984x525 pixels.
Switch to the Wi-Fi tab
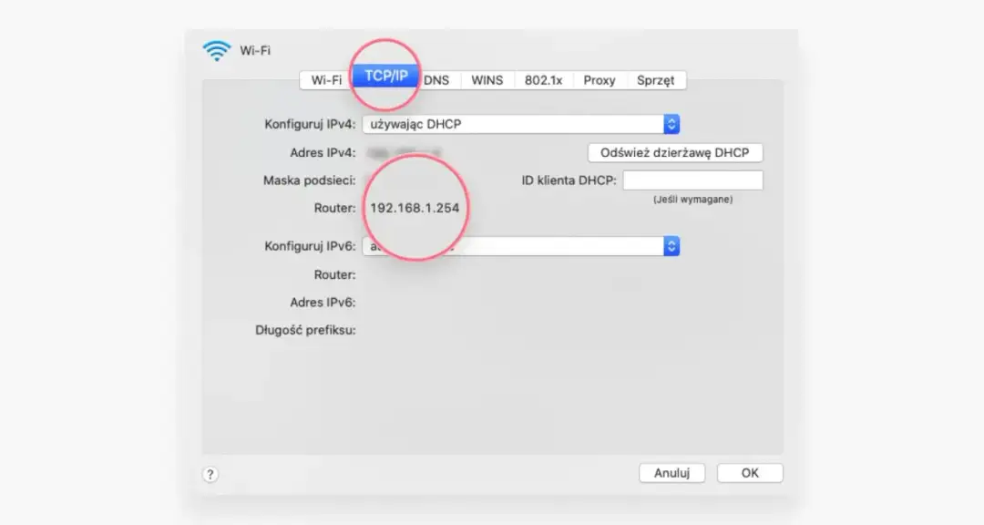tap(324, 80)
